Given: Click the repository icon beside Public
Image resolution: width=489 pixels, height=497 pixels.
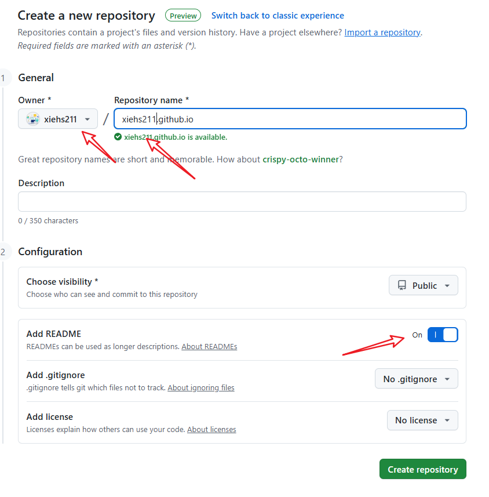Looking at the screenshot, I should pos(402,285).
